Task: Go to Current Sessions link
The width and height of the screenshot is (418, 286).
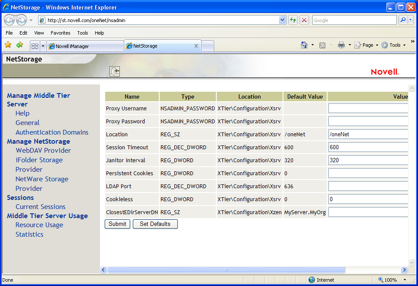Action: pyautogui.click(x=41, y=207)
